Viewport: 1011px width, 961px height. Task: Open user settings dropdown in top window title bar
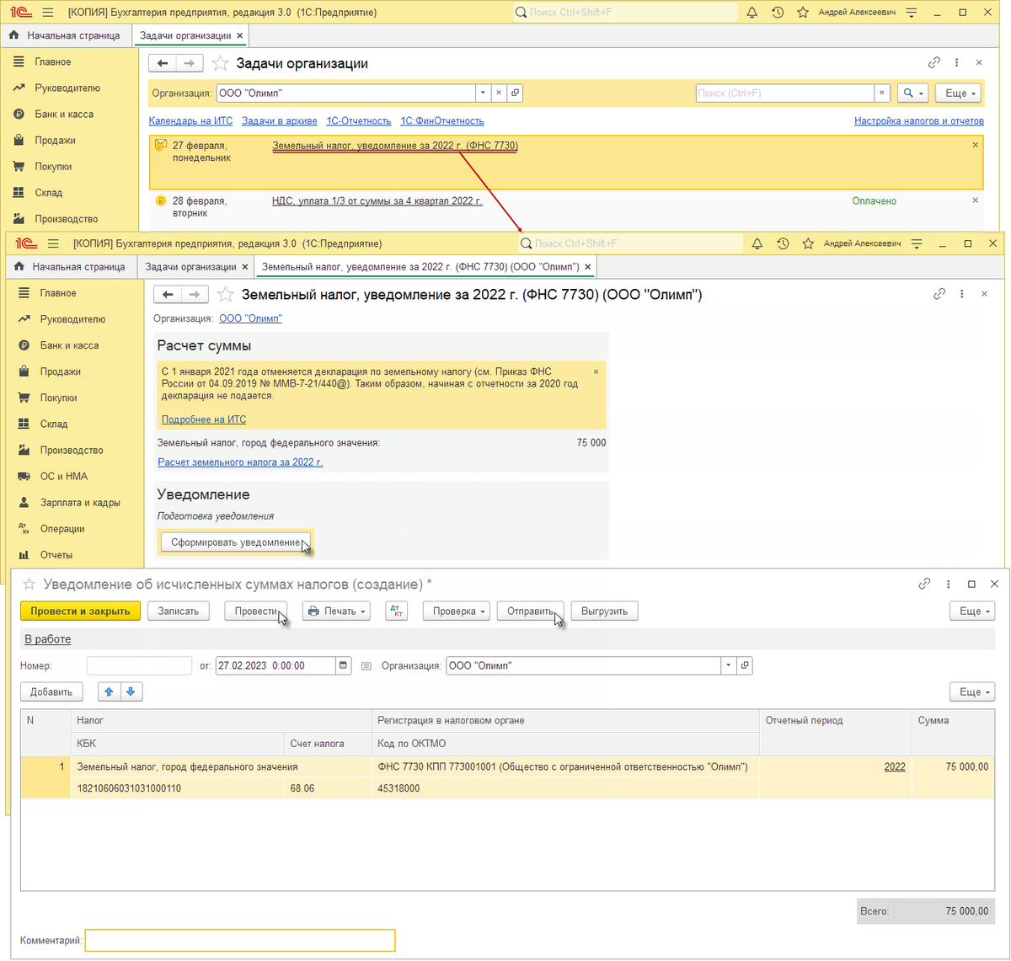[913, 13]
